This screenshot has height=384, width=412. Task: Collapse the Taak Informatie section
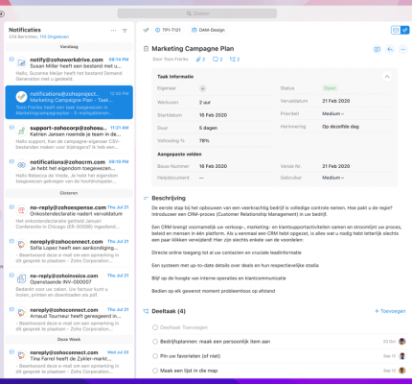click(x=387, y=77)
